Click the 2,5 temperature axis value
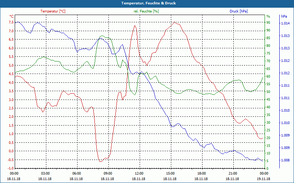This screenshot has width=294, height=183. pos(11,108)
